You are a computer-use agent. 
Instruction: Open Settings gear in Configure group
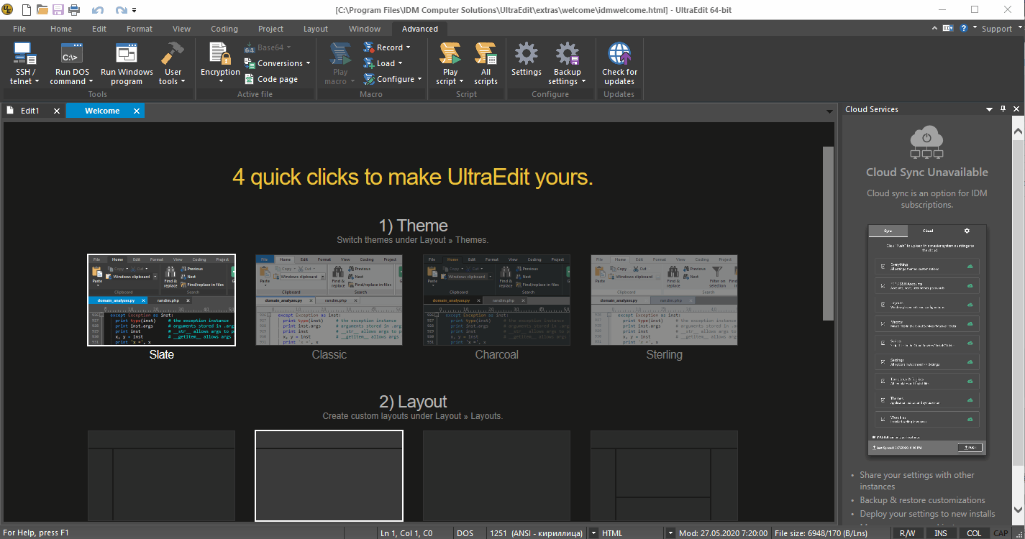pyautogui.click(x=526, y=55)
